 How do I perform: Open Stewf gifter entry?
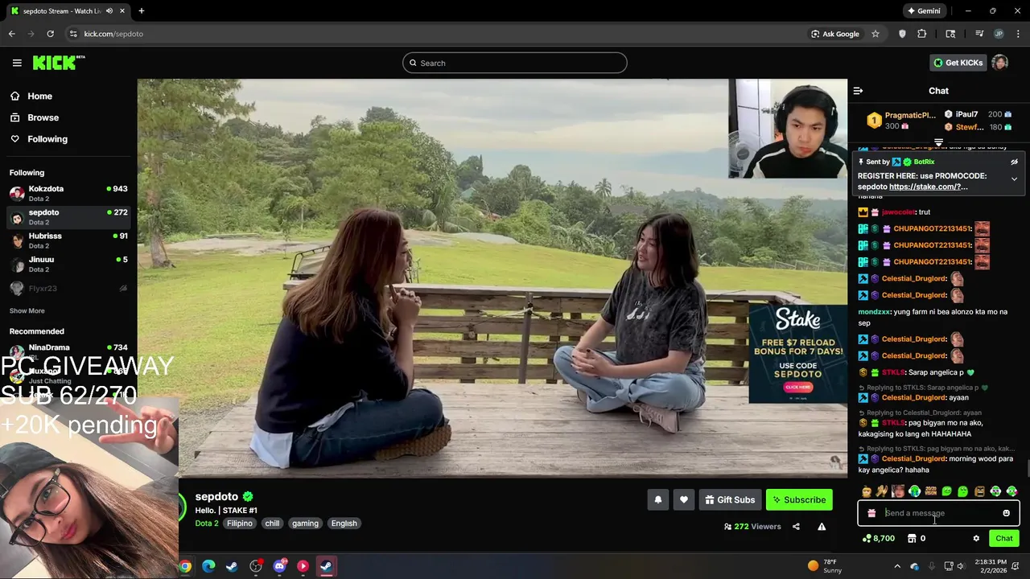pyautogui.click(x=978, y=127)
